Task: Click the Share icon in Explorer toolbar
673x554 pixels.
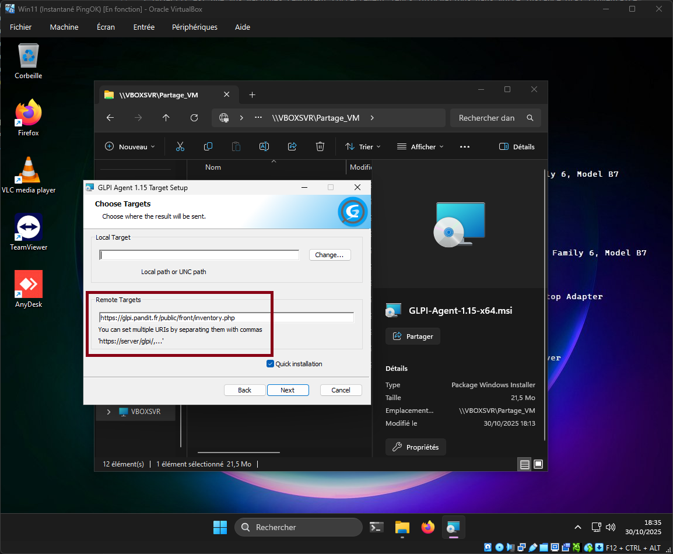Action: (292, 147)
